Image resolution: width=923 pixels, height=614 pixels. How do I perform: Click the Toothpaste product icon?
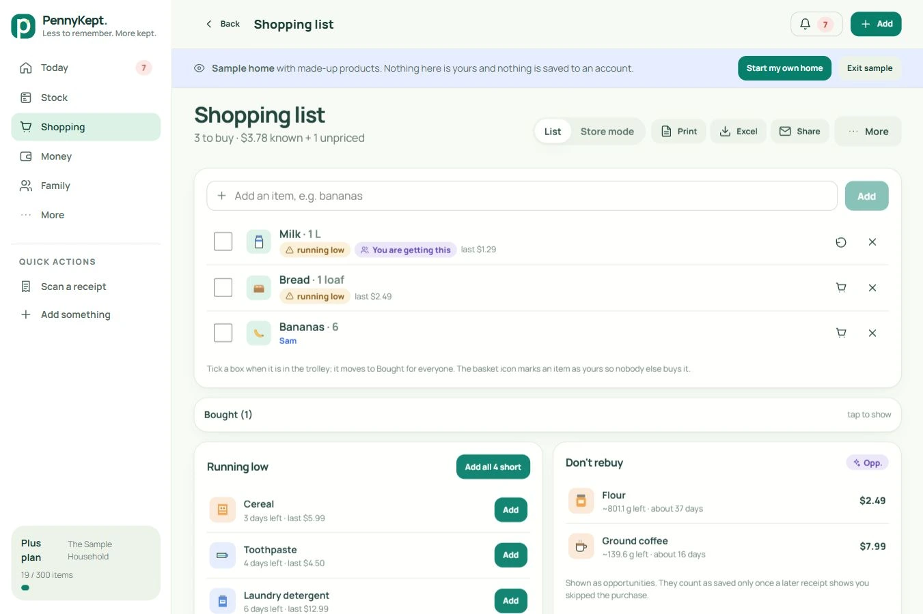[x=222, y=555]
